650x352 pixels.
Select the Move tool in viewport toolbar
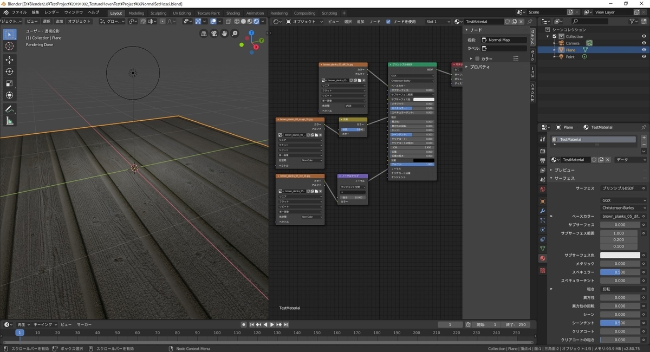click(x=9, y=60)
